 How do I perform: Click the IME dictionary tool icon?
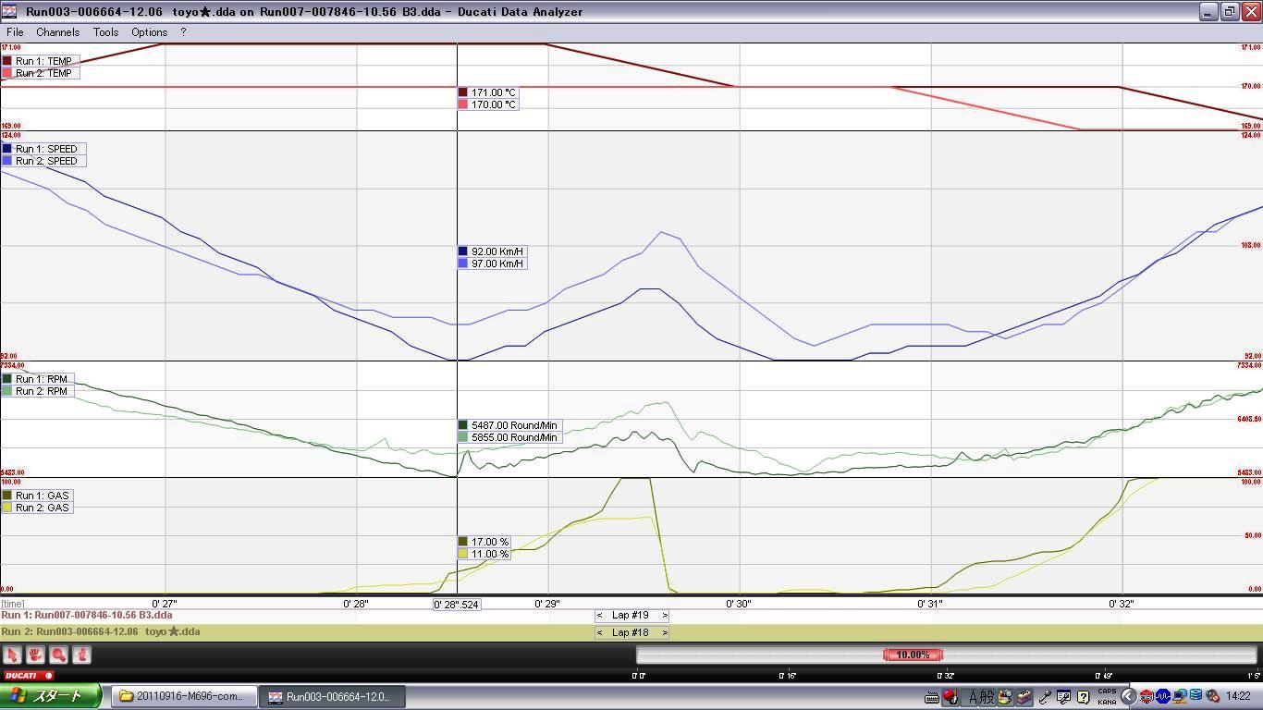tap(1024, 697)
